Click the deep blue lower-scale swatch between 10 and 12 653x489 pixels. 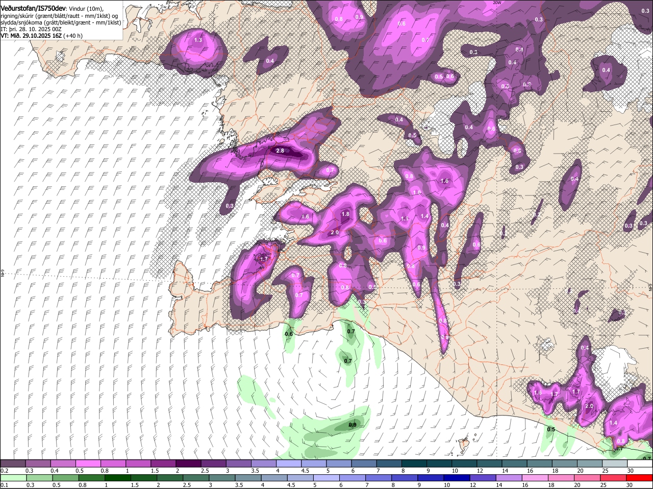pyautogui.click(x=457, y=478)
